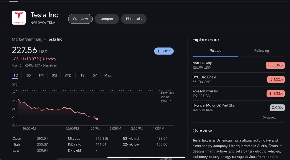Click the 52-wk low value 138.80
290x160 pixels.
click(x=162, y=144)
